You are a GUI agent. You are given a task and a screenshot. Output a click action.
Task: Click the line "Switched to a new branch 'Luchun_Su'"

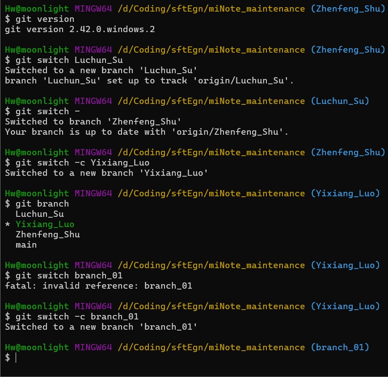coord(101,70)
